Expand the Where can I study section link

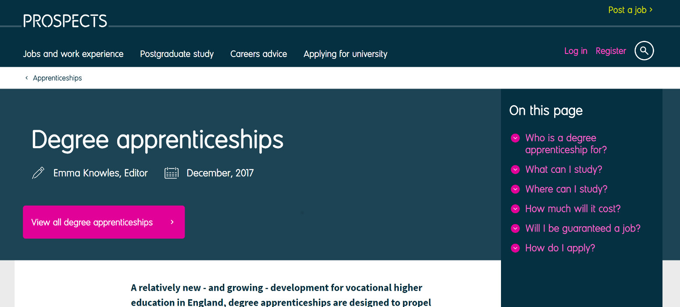tap(566, 189)
